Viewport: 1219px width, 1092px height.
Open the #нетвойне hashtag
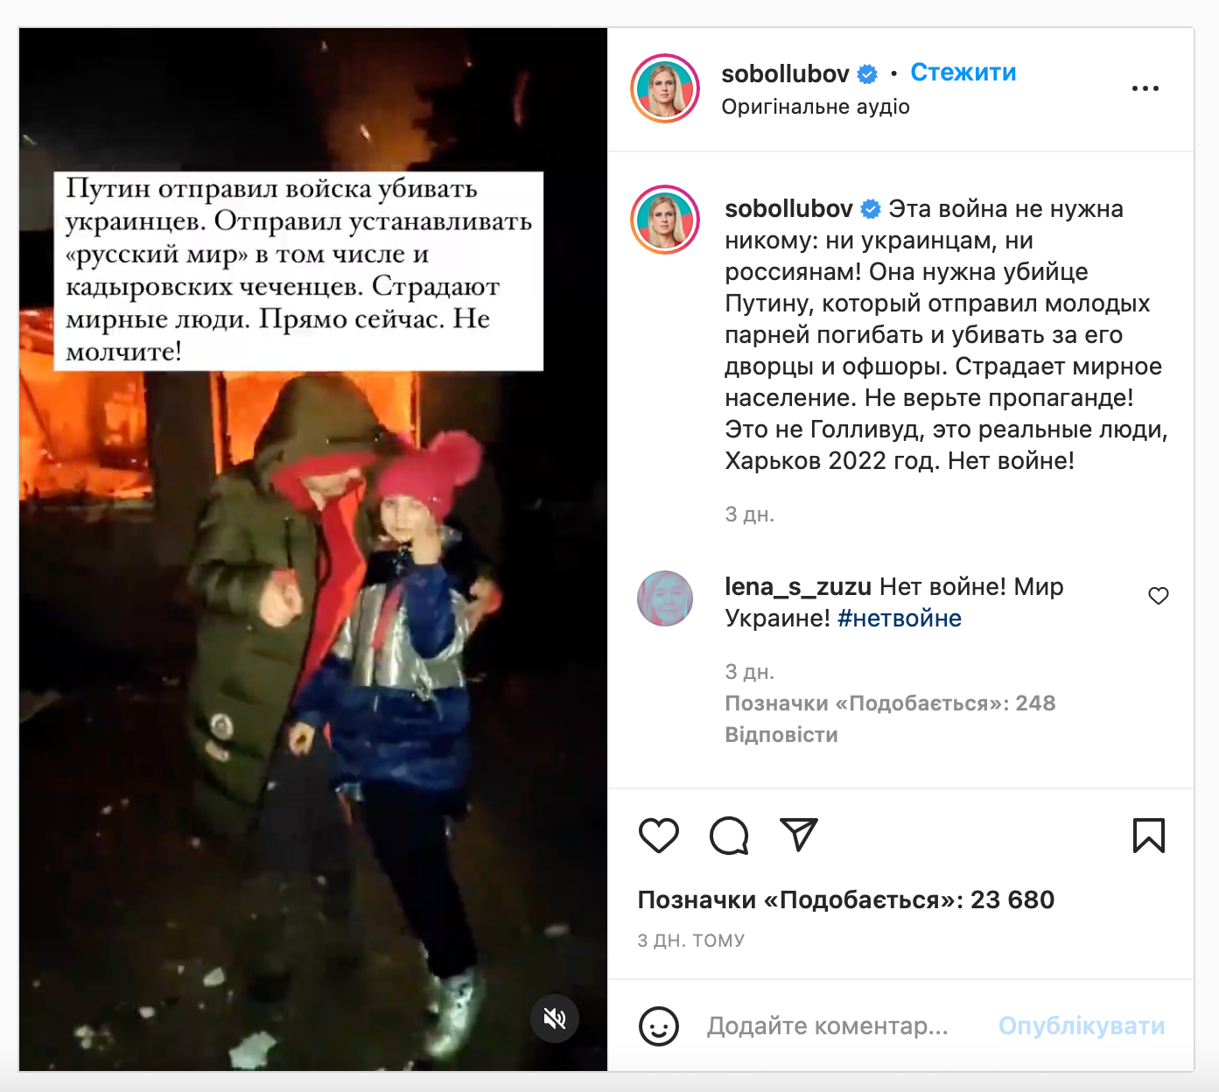point(900,619)
